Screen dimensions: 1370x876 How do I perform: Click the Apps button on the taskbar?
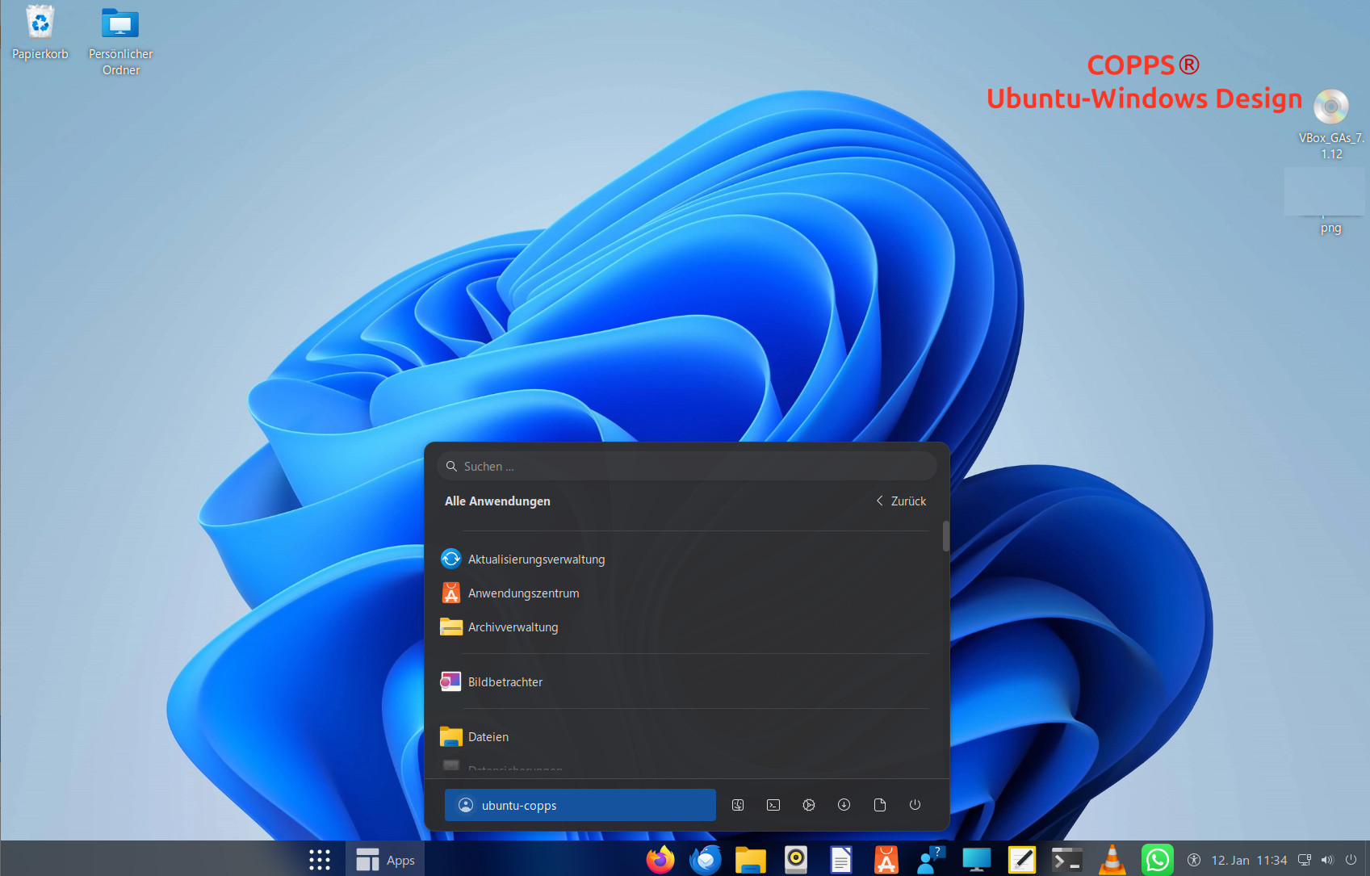pyautogui.click(x=386, y=860)
